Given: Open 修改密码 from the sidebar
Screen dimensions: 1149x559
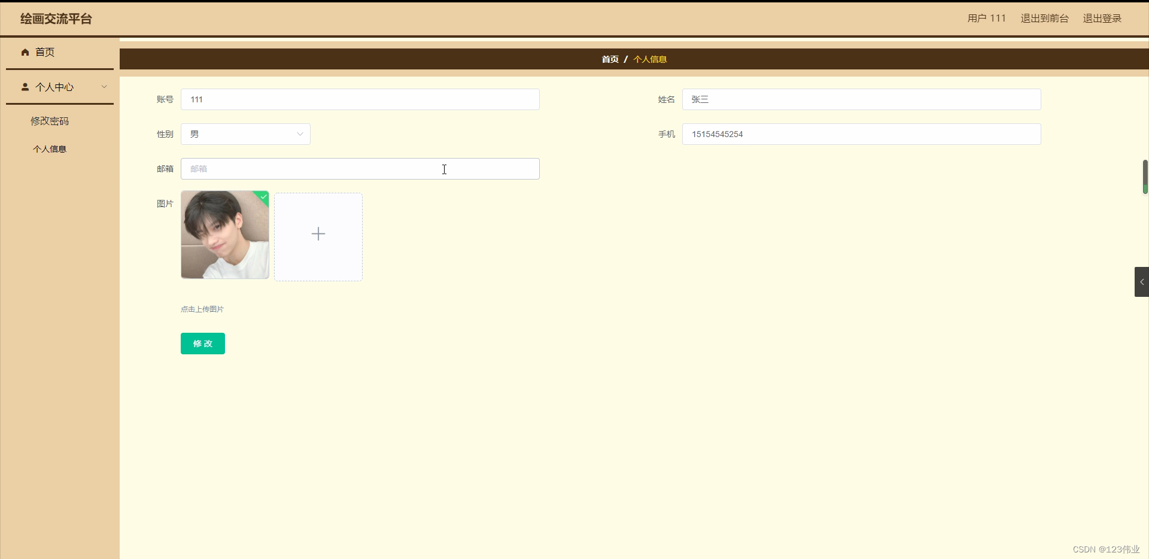Looking at the screenshot, I should 50,120.
